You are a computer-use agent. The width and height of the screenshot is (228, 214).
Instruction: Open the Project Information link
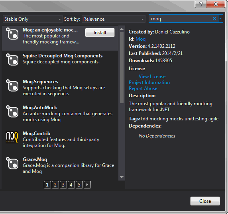(149, 82)
